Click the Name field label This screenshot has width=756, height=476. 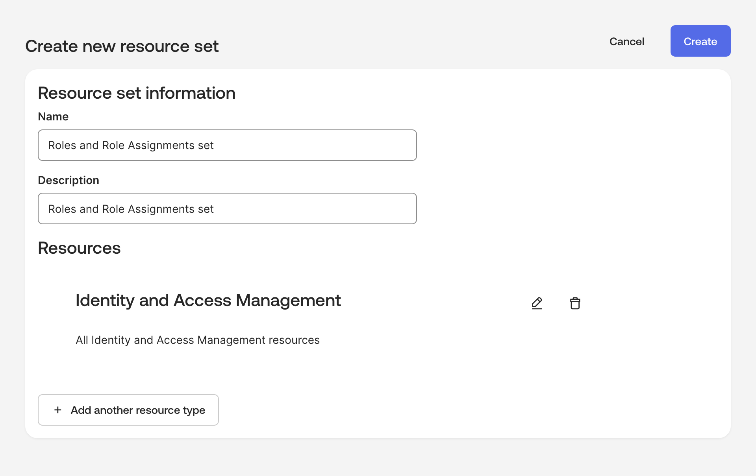pyautogui.click(x=53, y=117)
